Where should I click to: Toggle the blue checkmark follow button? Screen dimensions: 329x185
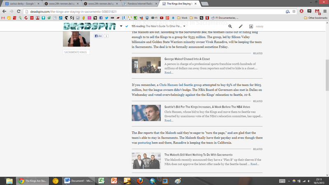coord(127,26)
